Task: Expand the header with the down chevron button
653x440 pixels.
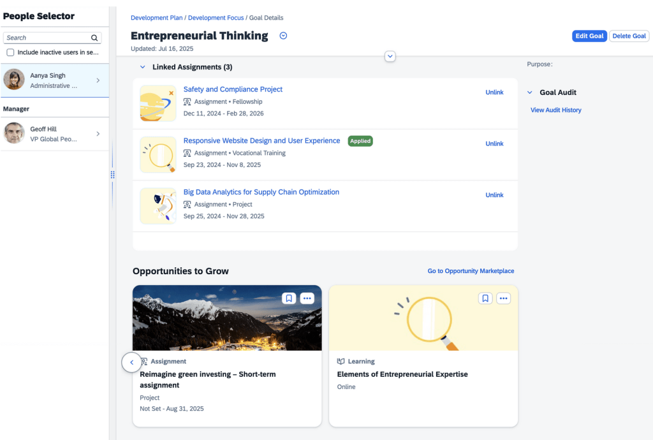Action: click(390, 57)
